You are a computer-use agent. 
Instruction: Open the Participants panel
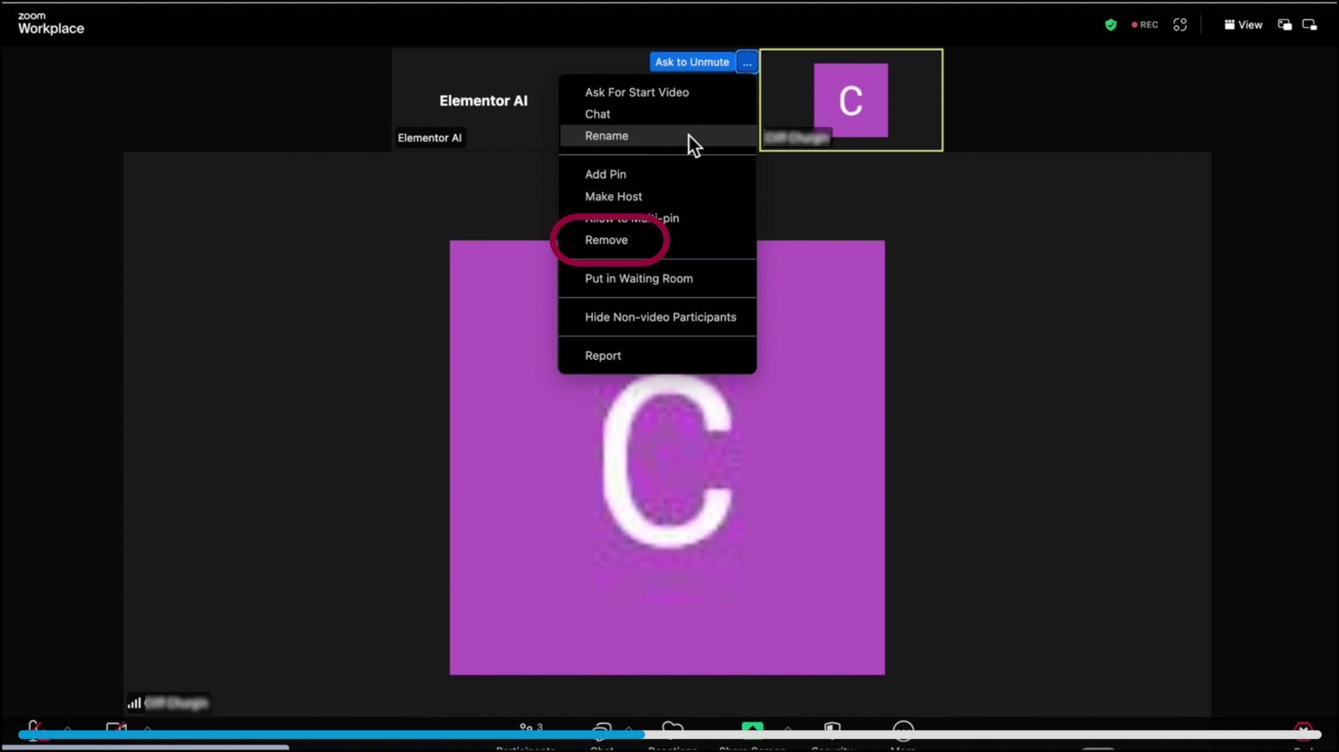pos(527,732)
